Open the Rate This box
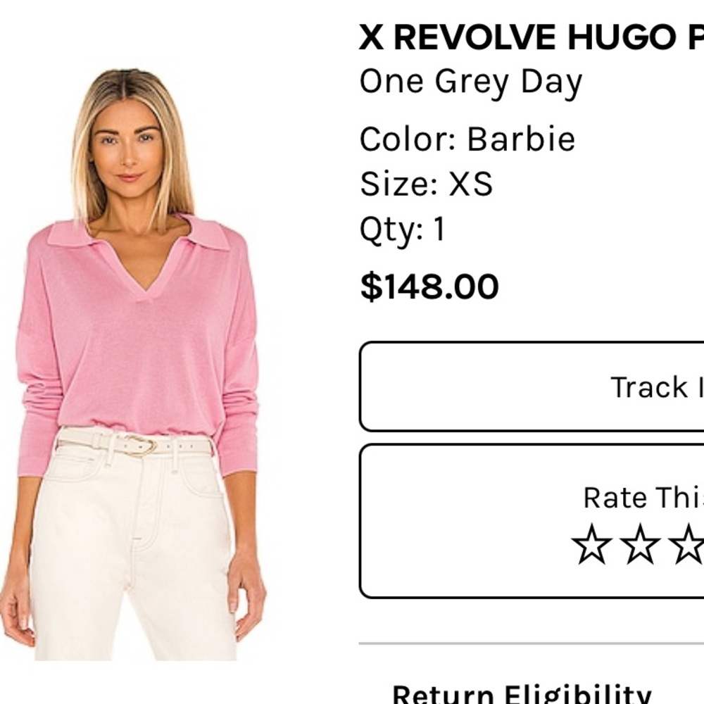This screenshot has width=704, height=704. [x=532, y=521]
